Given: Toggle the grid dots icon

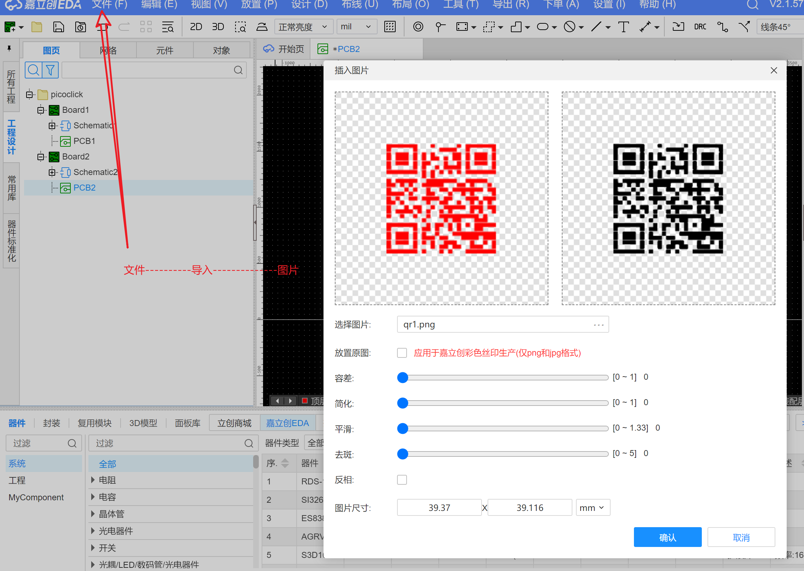Looking at the screenshot, I should [390, 27].
